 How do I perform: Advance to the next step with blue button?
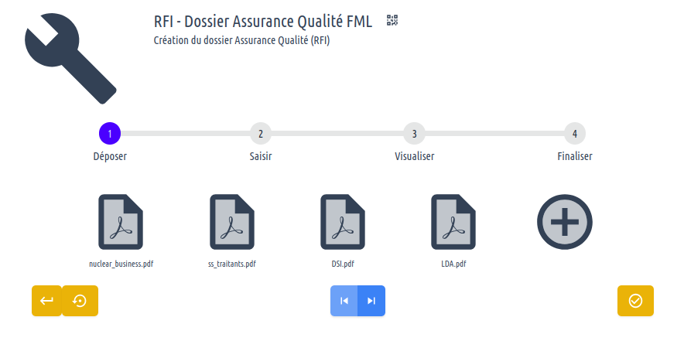(x=371, y=301)
